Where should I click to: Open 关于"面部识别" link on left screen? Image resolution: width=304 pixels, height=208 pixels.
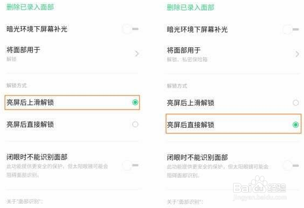pos(25,201)
